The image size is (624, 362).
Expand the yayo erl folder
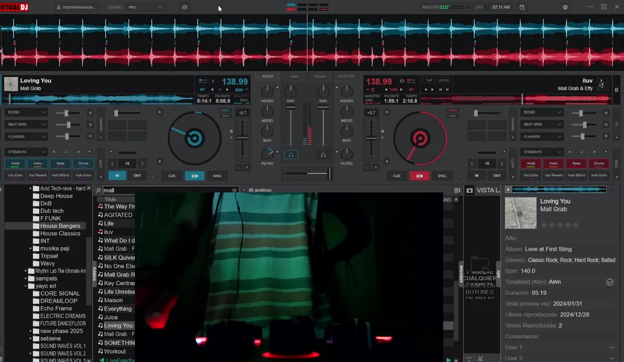pyautogui.click(x=25, y=286)
